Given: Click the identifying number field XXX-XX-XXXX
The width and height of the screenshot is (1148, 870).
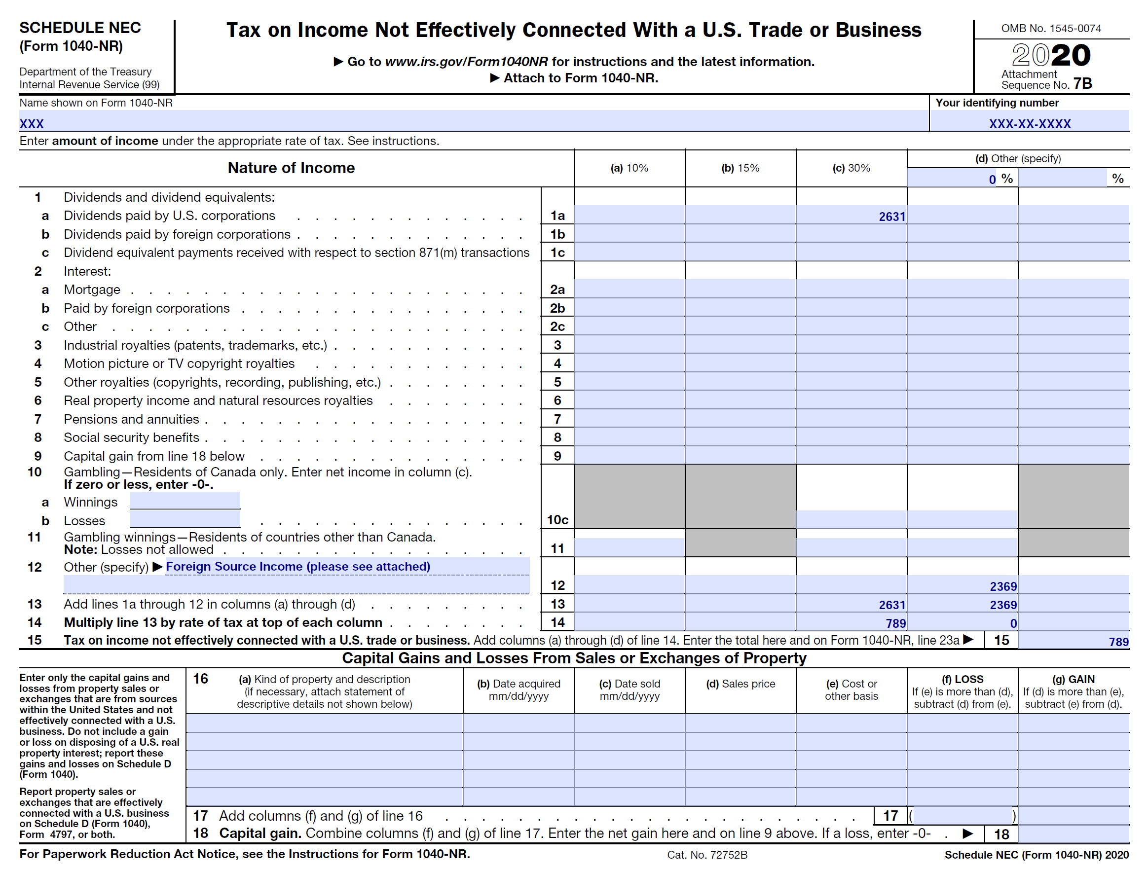Looking at the screenshot, I should (1030, 121).
